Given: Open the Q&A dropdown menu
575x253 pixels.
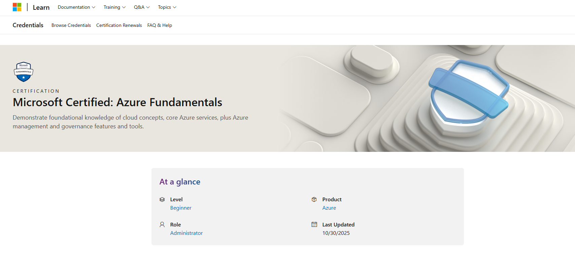Looking at the screenshot, I should coord(142,7).
